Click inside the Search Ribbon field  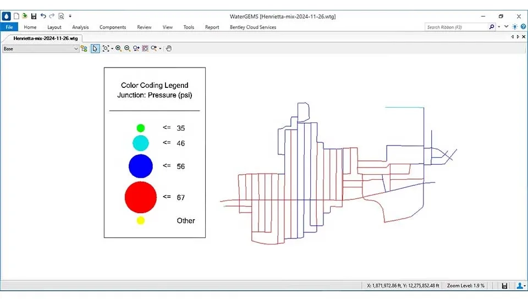[457, 27]
